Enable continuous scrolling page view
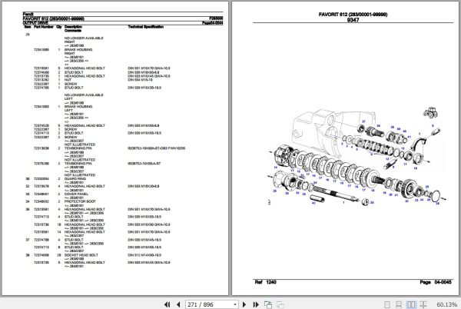Viewport: 461px width, 309px height. point(399,304)
